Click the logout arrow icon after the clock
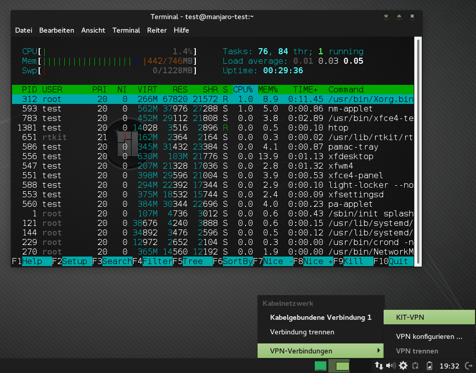 (x=468, y=365)
